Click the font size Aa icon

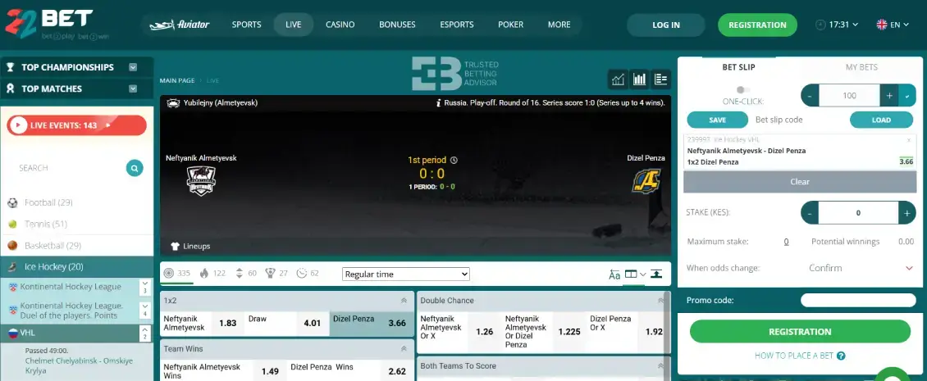click(x=614, y=274)
